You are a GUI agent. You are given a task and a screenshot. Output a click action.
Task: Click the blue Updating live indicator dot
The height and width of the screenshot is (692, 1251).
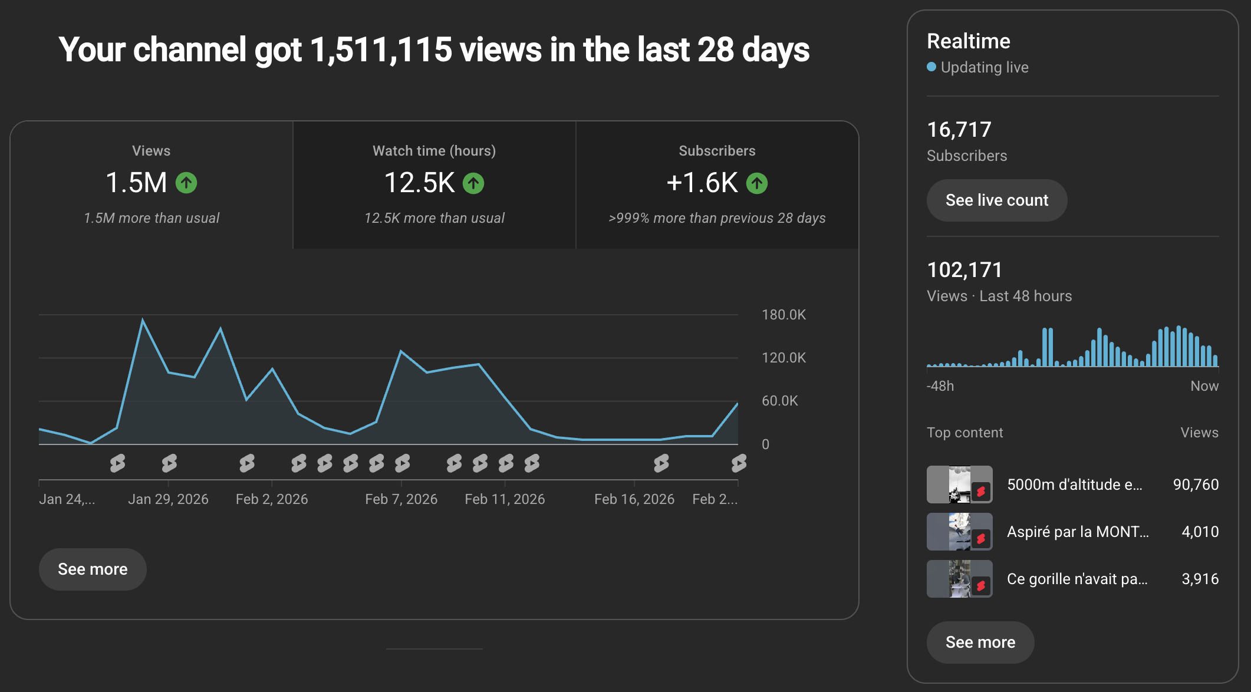932,67
